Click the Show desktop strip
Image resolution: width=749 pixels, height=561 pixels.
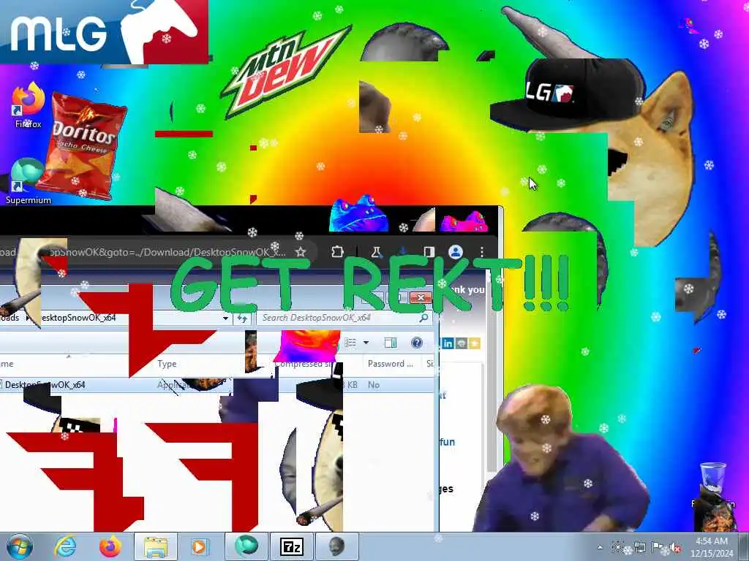(744, 547)
